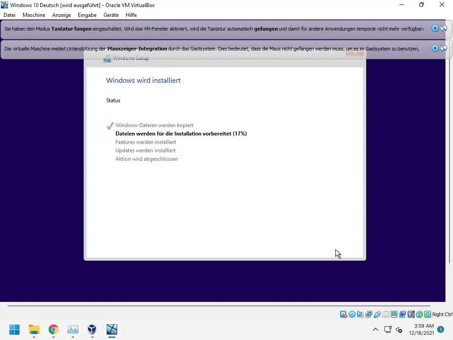Open the clock and date flyout
Screen dimensions: 453x340
421,329
